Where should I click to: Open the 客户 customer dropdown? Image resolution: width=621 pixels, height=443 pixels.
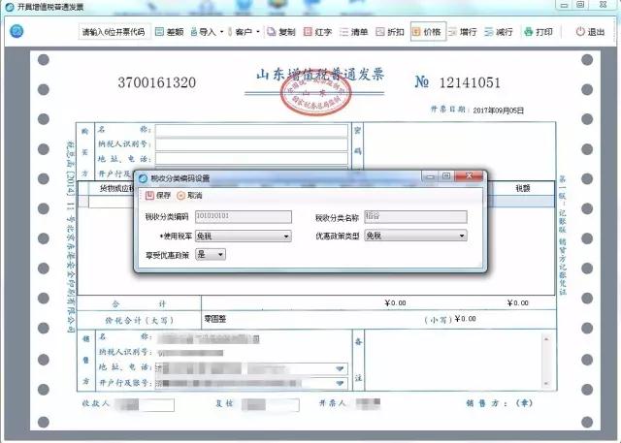pos(244,32)
